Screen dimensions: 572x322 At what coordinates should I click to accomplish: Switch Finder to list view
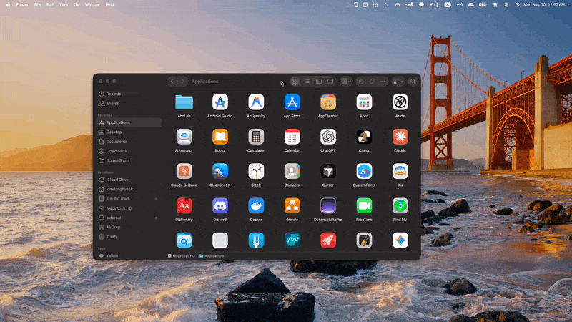click(307, 81)
